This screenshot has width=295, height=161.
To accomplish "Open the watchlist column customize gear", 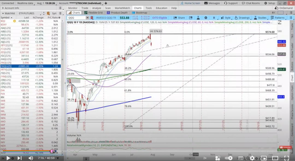I will (60, 17).
